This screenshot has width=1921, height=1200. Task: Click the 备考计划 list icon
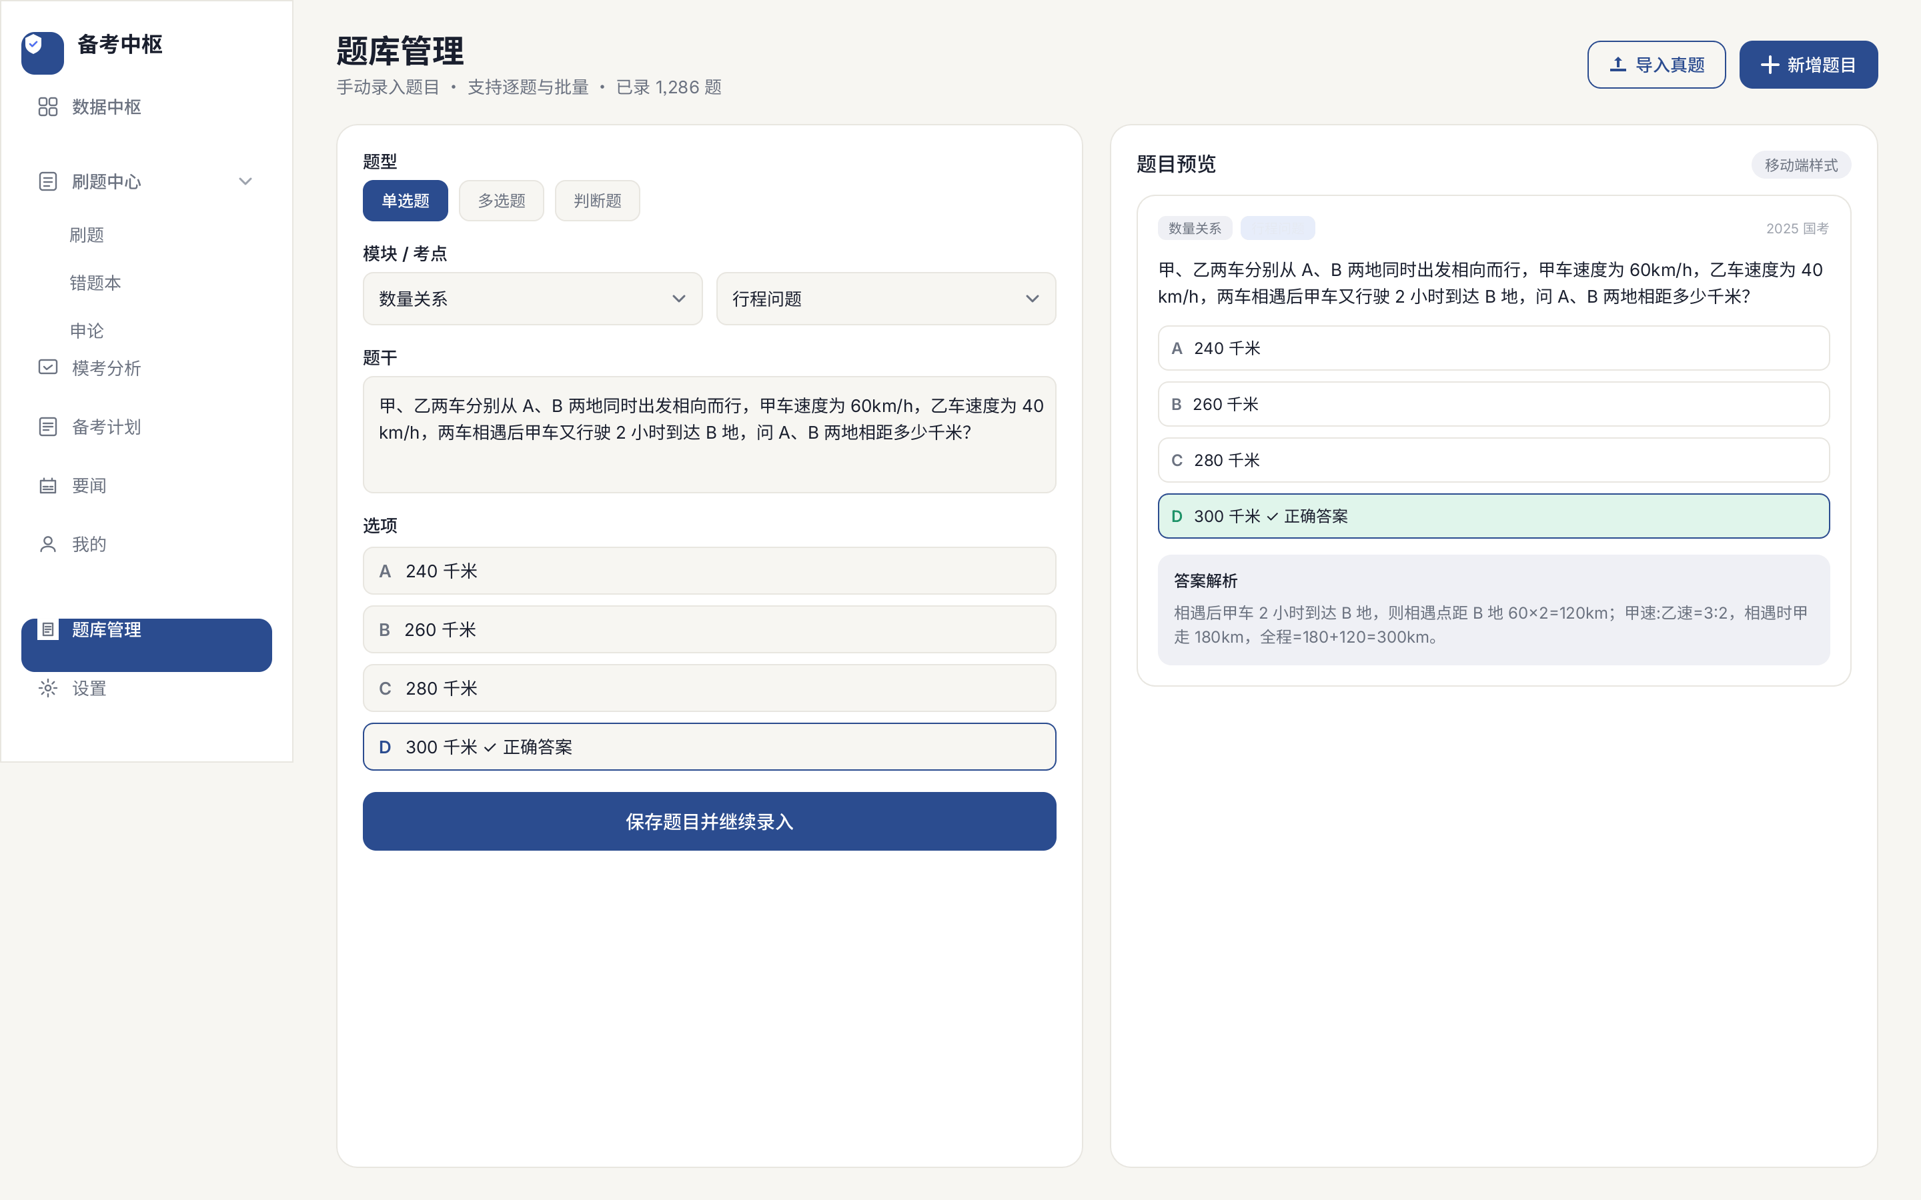point(47,426)
